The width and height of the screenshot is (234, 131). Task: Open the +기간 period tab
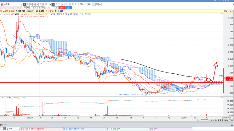coord(12,8)
